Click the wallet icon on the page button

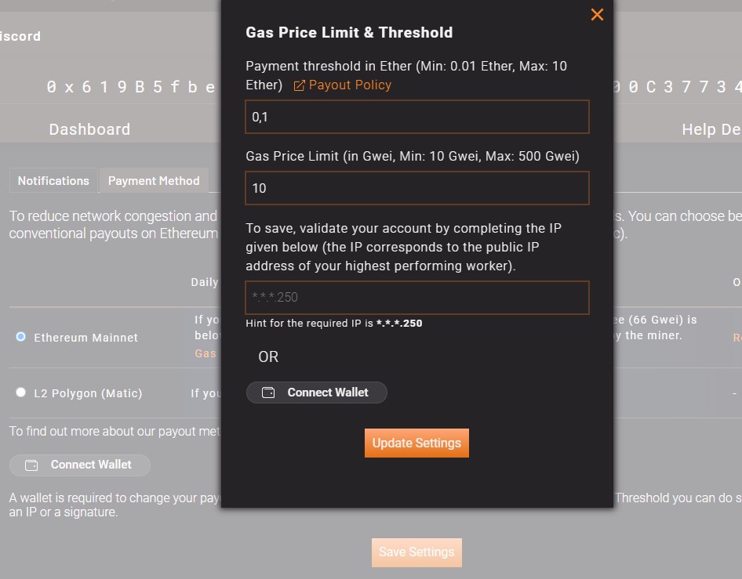31,465
